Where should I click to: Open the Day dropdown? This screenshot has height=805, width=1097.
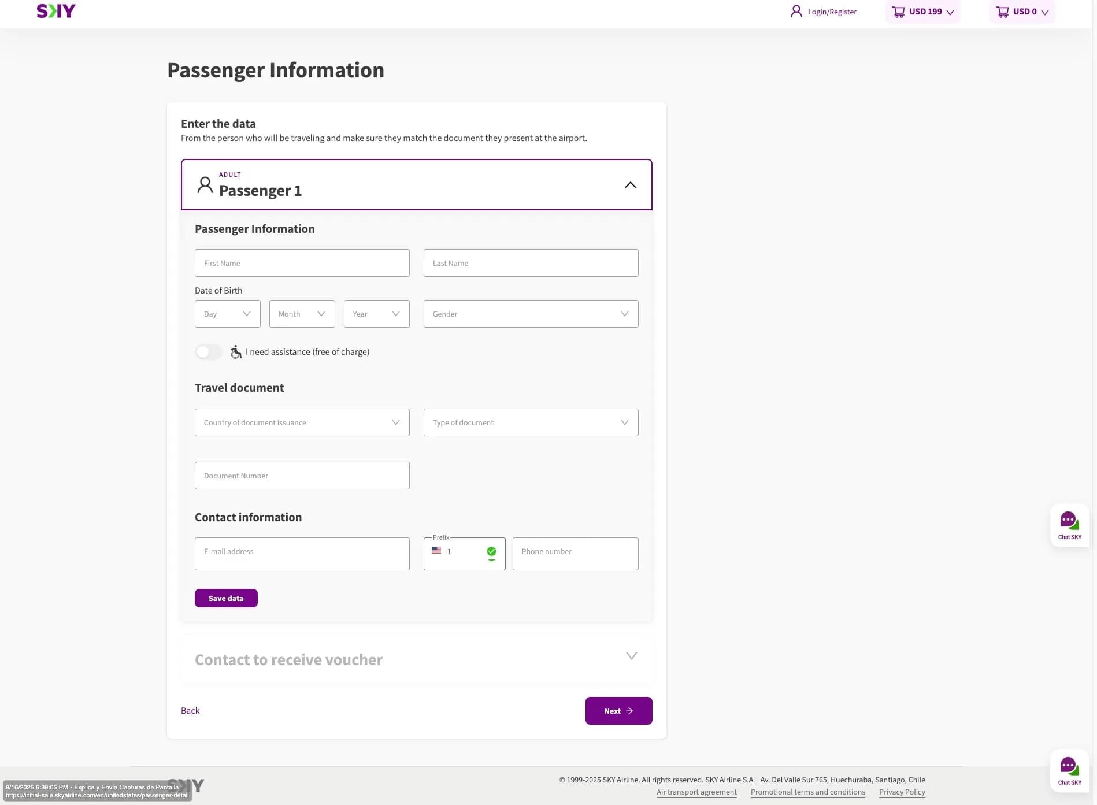227,314
